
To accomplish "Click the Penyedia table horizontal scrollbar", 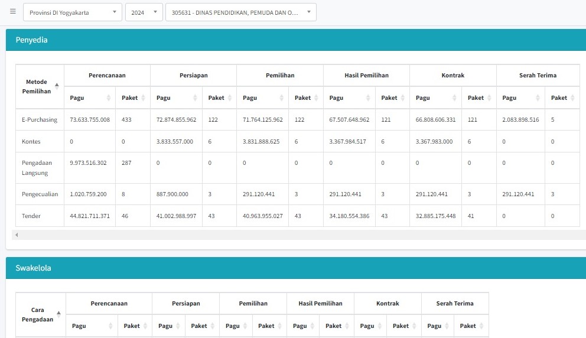I will click(x=295, y=235).
